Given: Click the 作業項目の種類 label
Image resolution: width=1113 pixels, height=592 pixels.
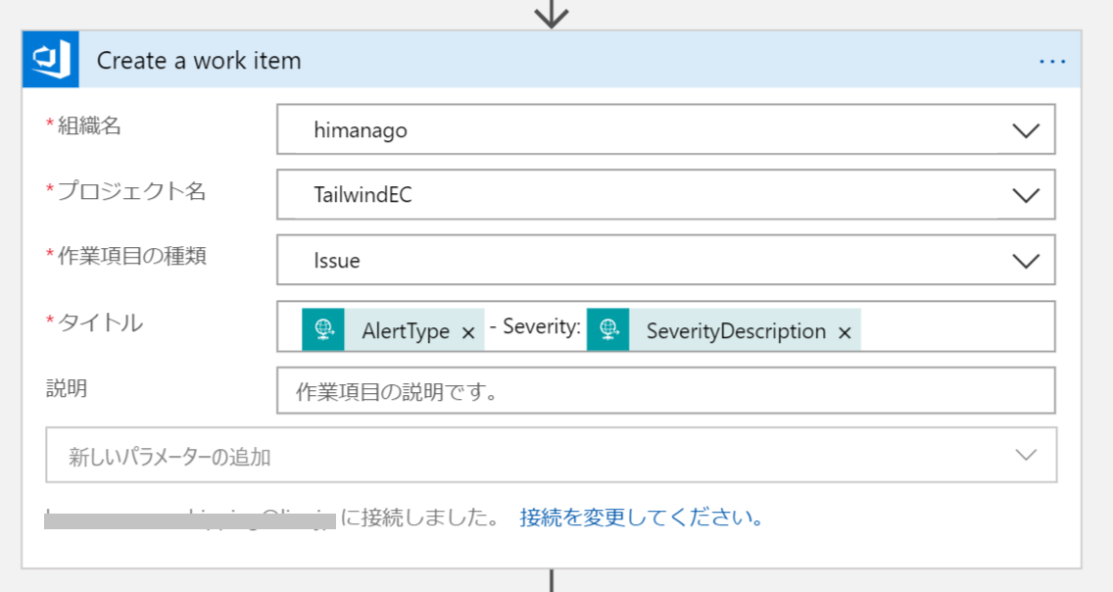Looking at the screenshot, I should point(132,256).
